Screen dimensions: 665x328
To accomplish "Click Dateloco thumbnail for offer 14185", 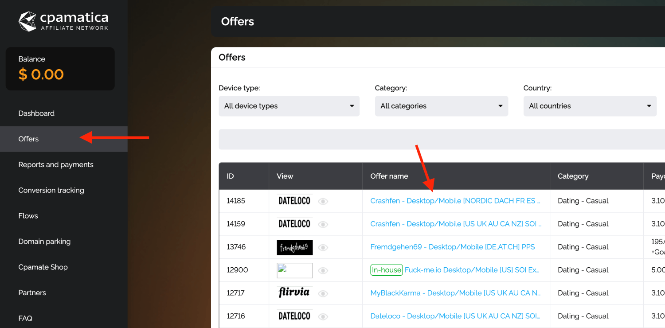I will click(x=294, y=201).
